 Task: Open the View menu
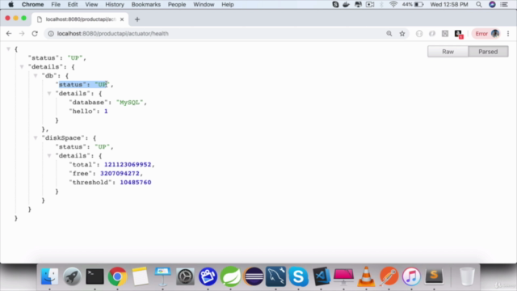91,5
